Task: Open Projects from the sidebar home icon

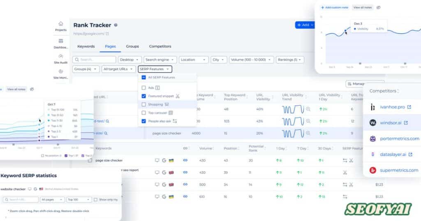Action: click(x=61, y=23)
